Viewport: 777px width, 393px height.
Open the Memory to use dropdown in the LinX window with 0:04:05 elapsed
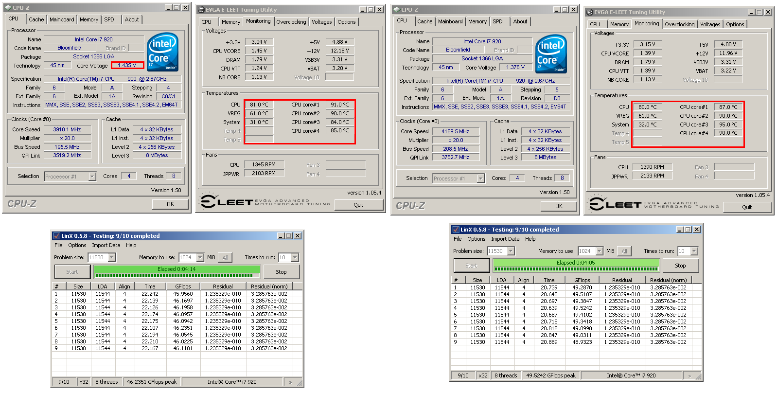599,251
